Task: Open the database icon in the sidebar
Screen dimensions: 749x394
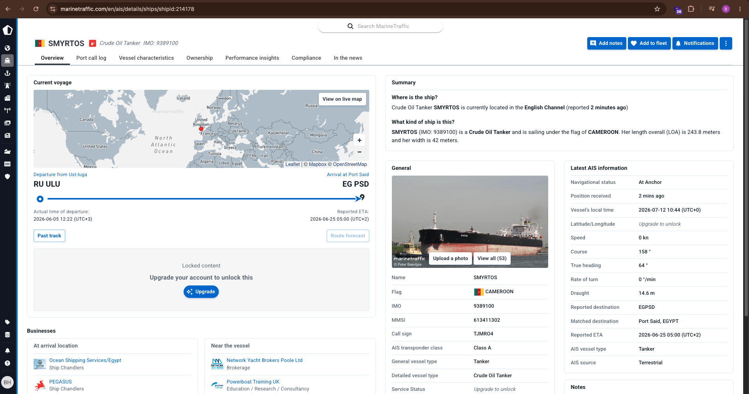Action: (x=7, y=335)
